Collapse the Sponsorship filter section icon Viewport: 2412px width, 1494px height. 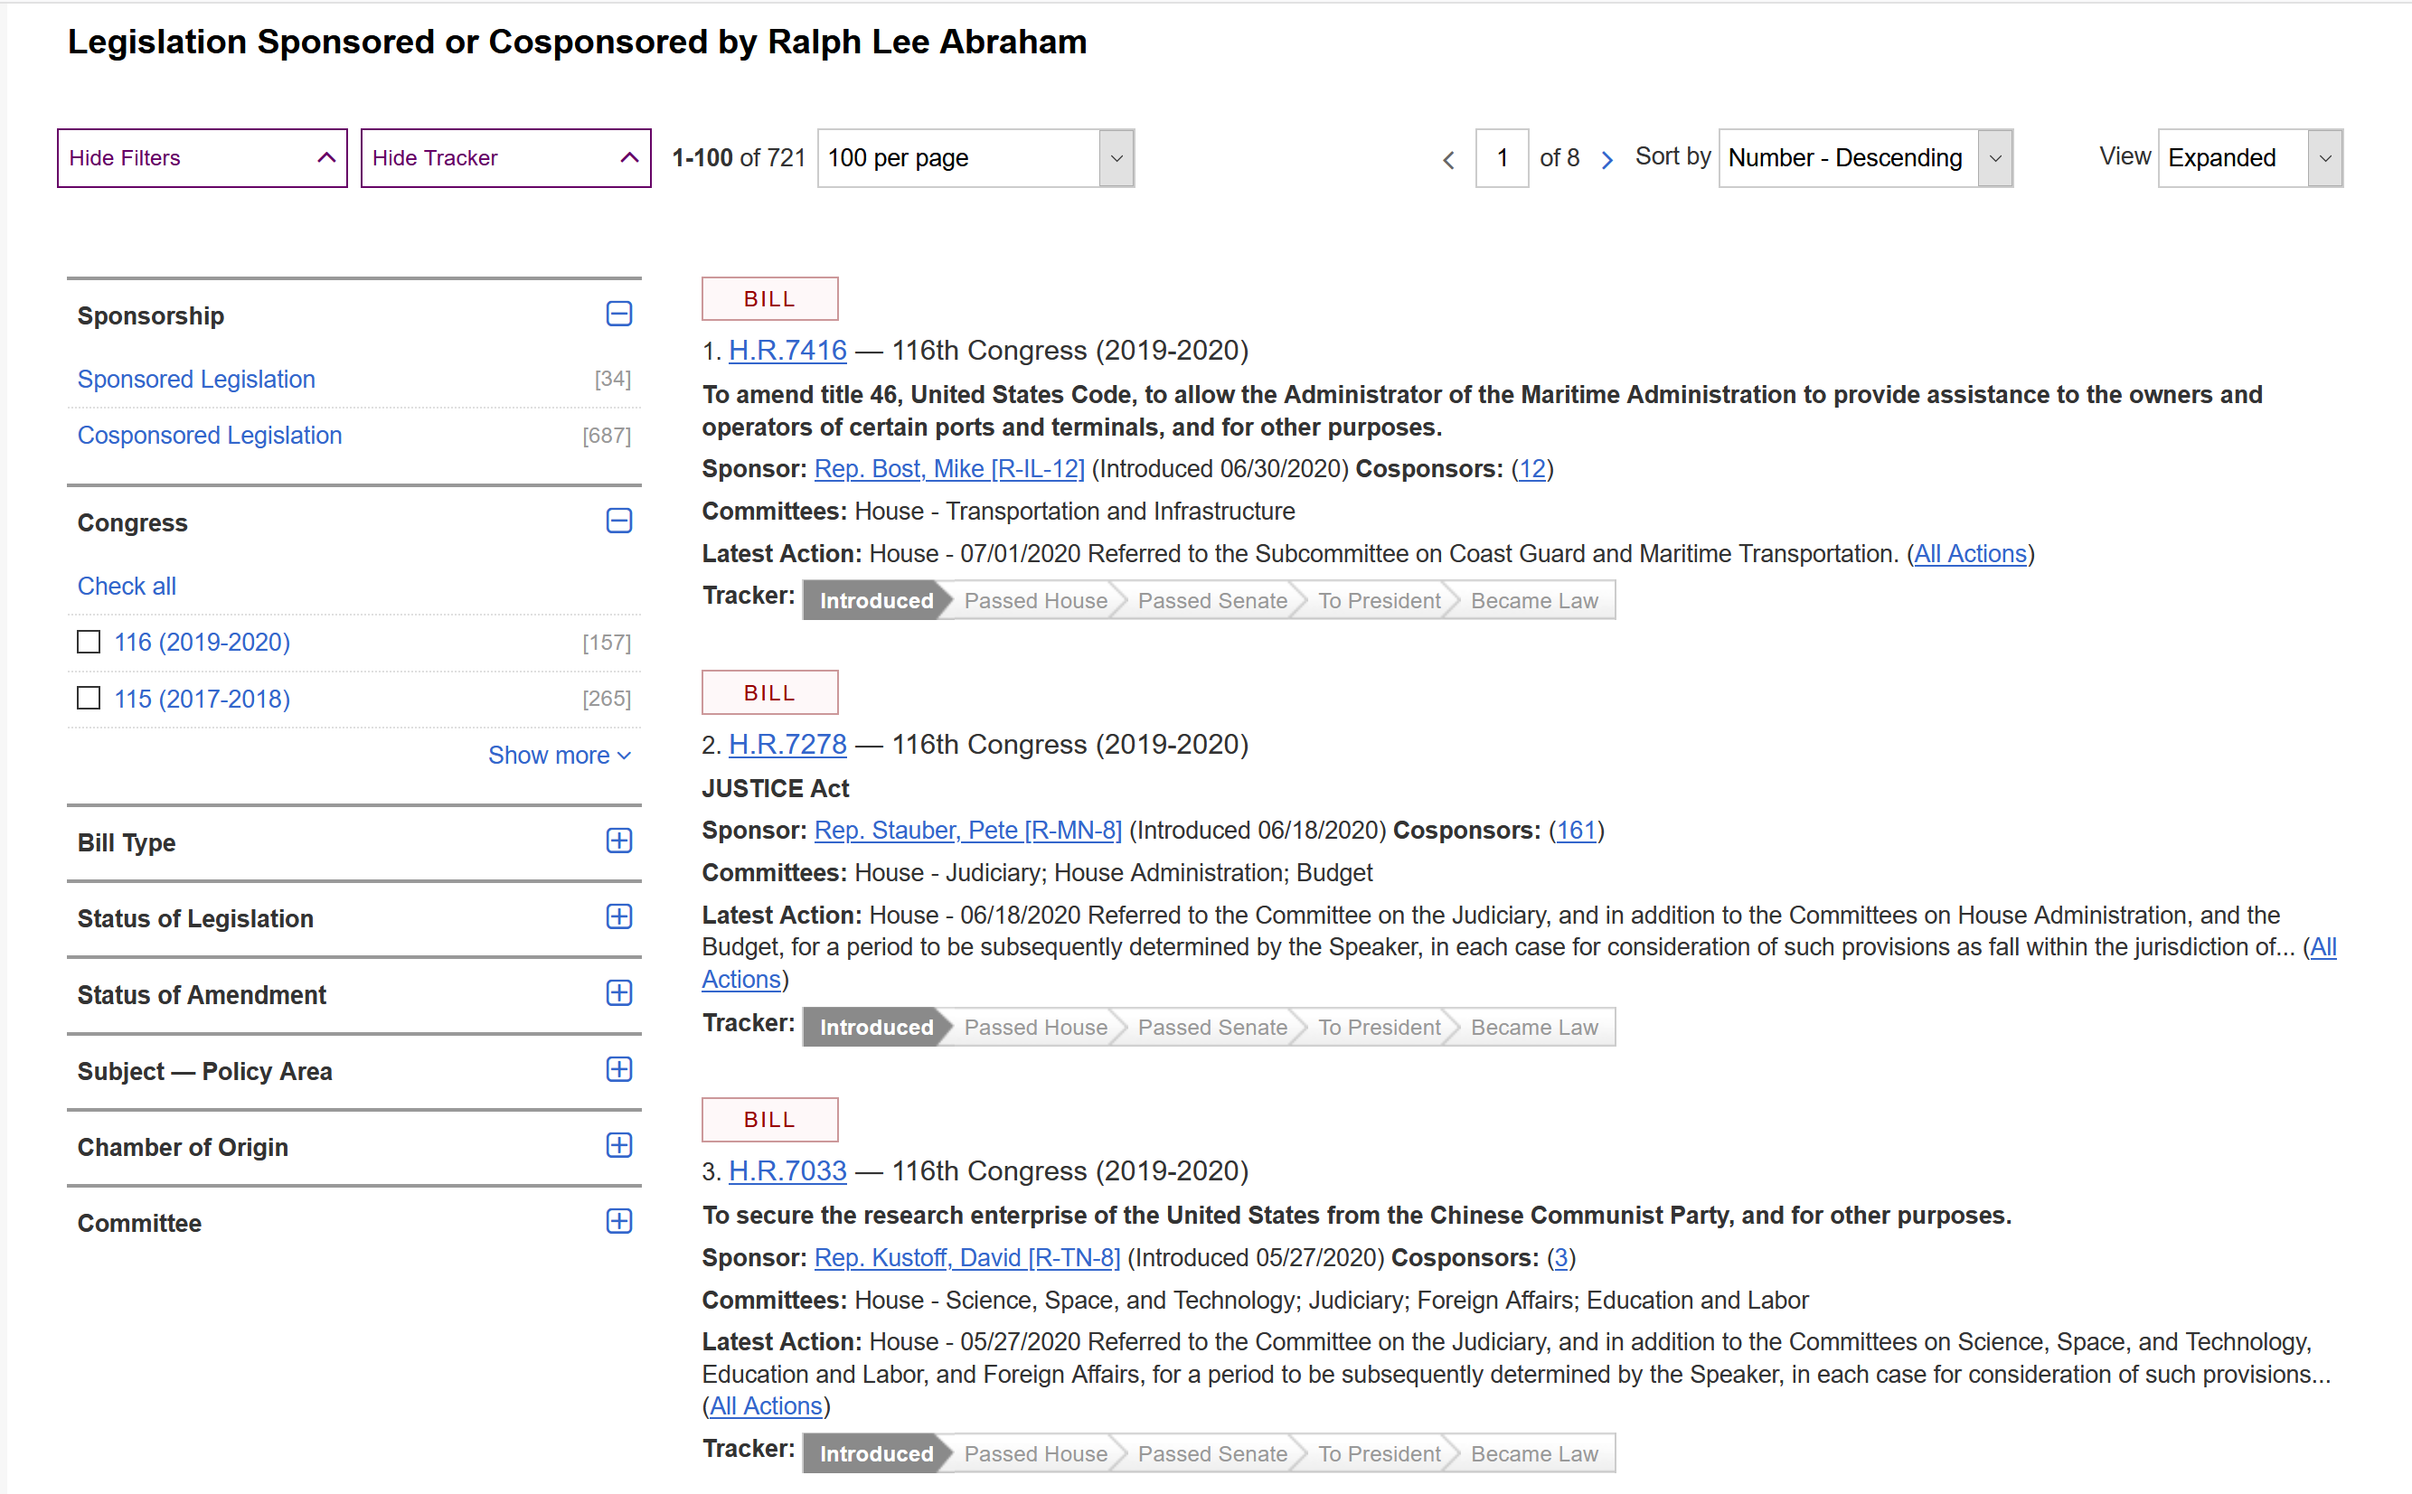coord(618,315)
